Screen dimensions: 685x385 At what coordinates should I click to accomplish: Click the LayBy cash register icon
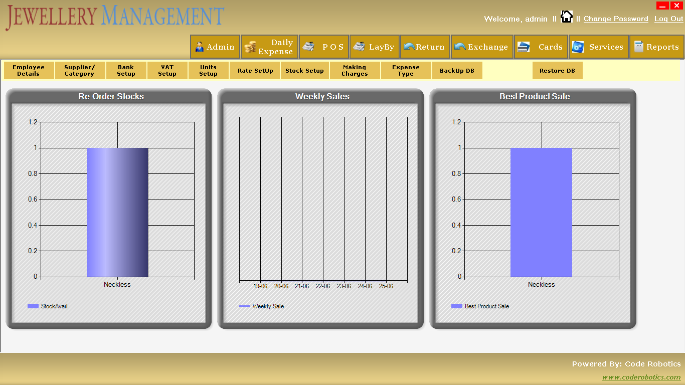pyautogui.click(x=359, y=47)
